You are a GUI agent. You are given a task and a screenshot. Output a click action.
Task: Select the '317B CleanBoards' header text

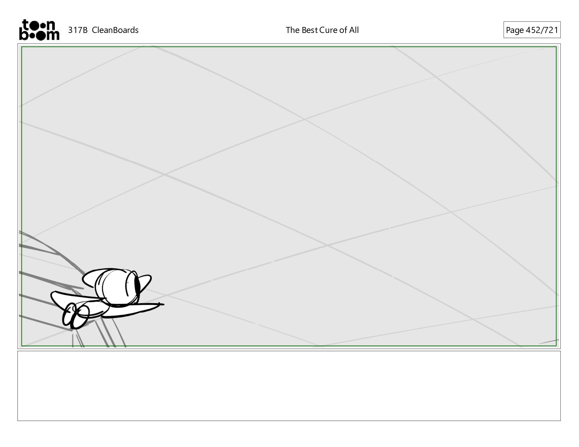[x=103, y=30]
